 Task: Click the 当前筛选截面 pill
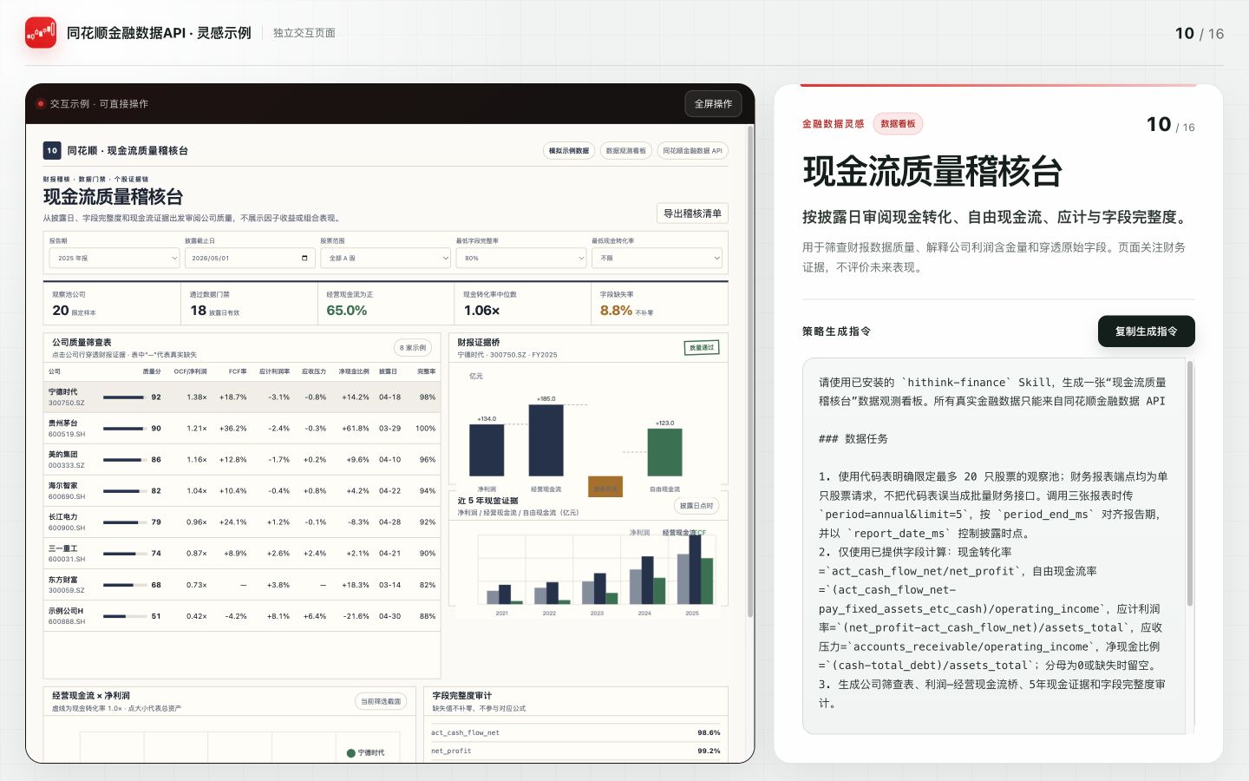coord(381,701)
